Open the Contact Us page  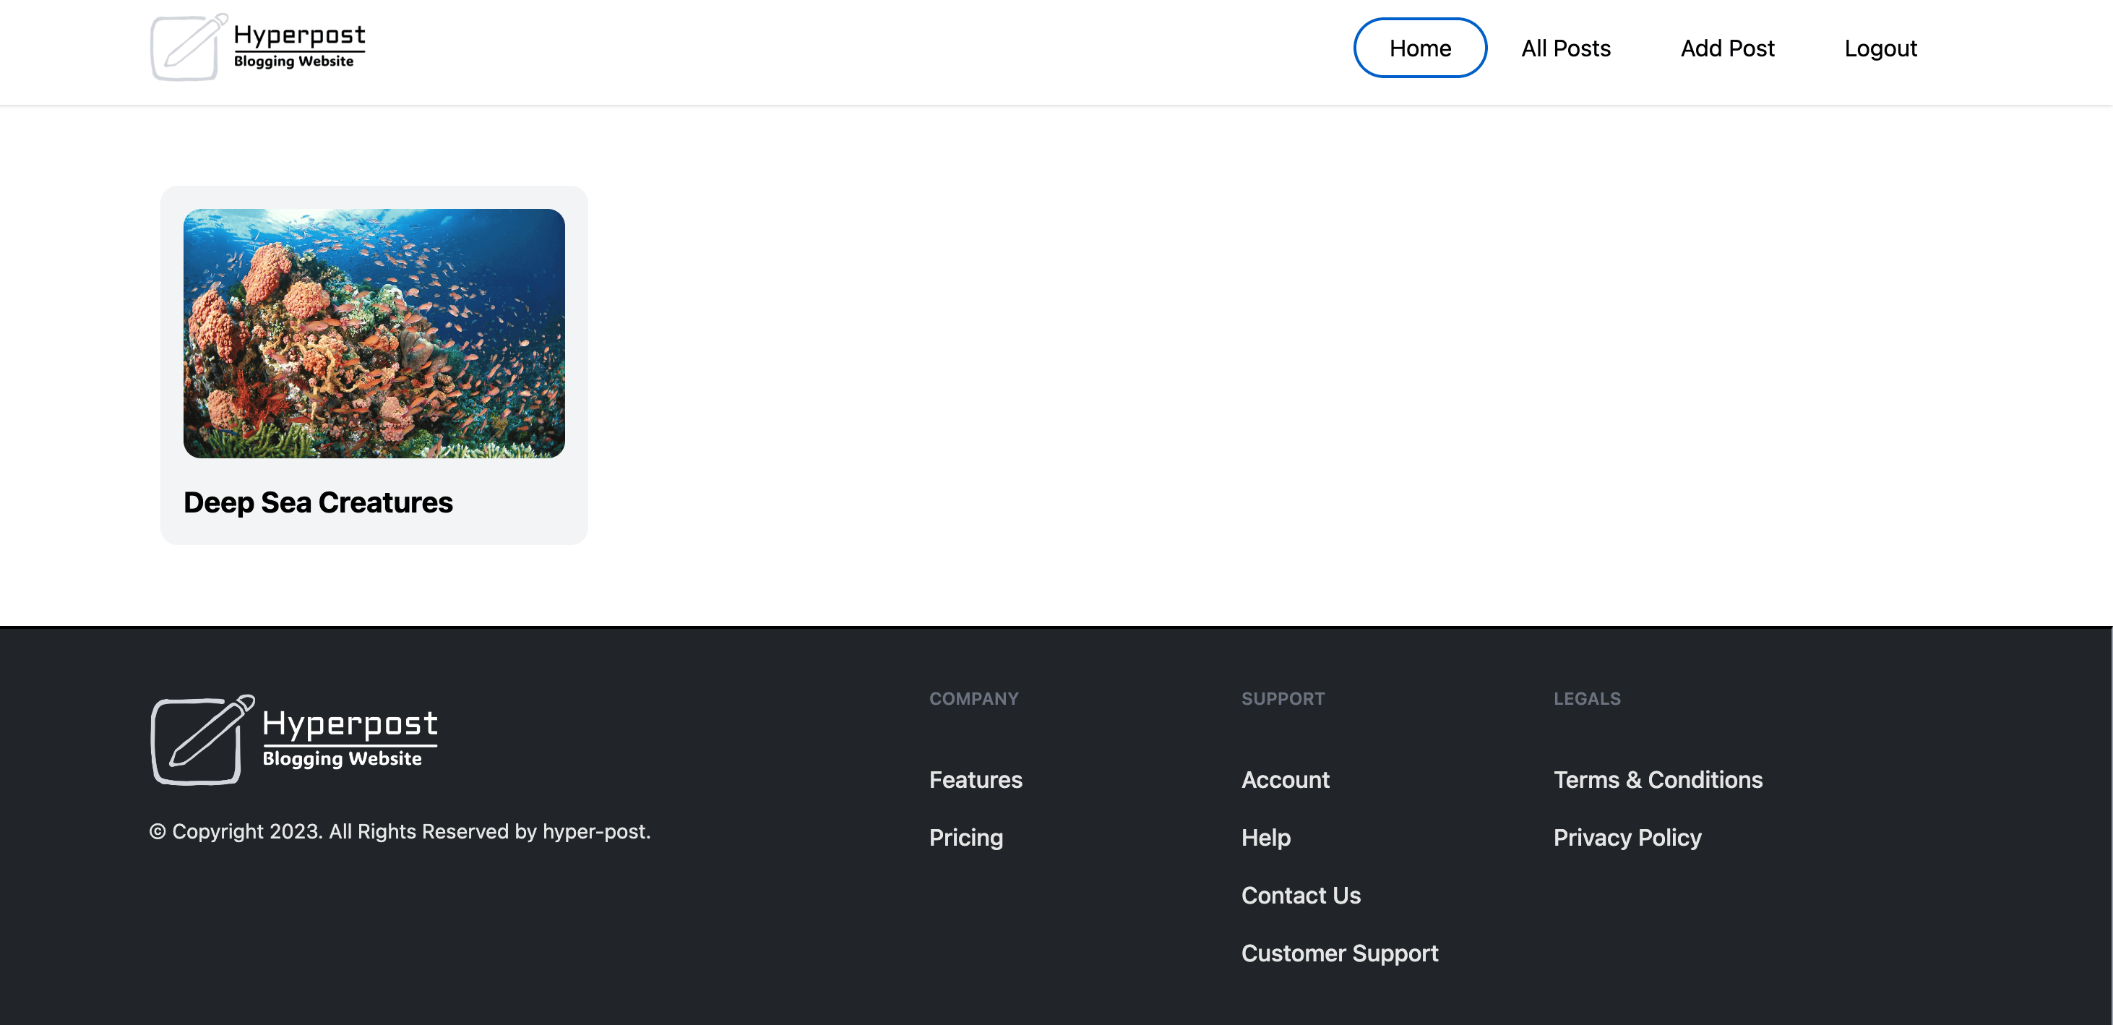(x=1301, y=894)
